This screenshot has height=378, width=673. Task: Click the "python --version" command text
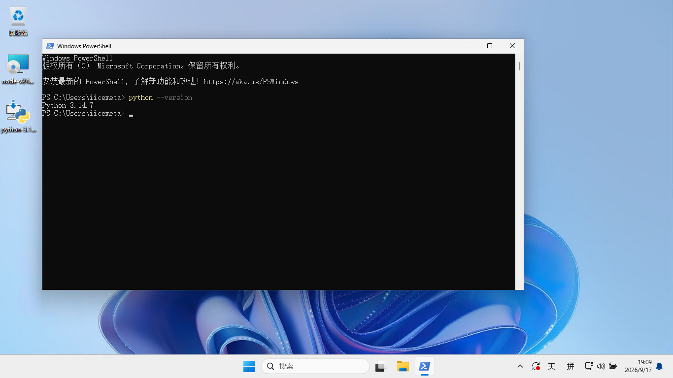[161, 97]
